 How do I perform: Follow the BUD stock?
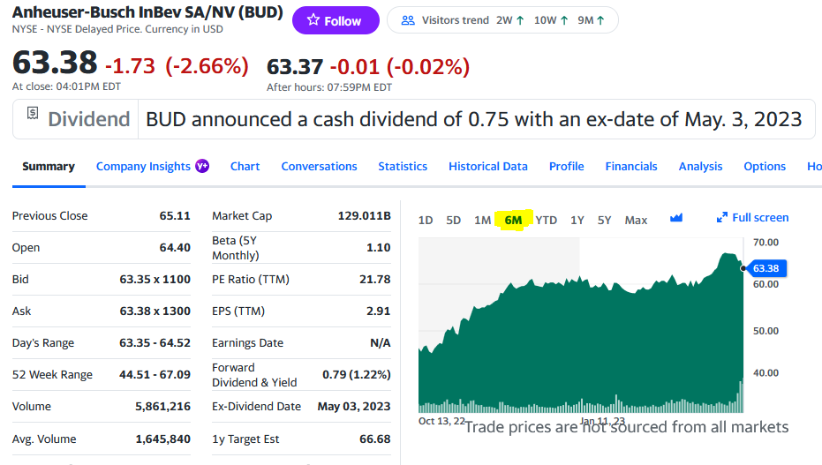tap(336, 20)
